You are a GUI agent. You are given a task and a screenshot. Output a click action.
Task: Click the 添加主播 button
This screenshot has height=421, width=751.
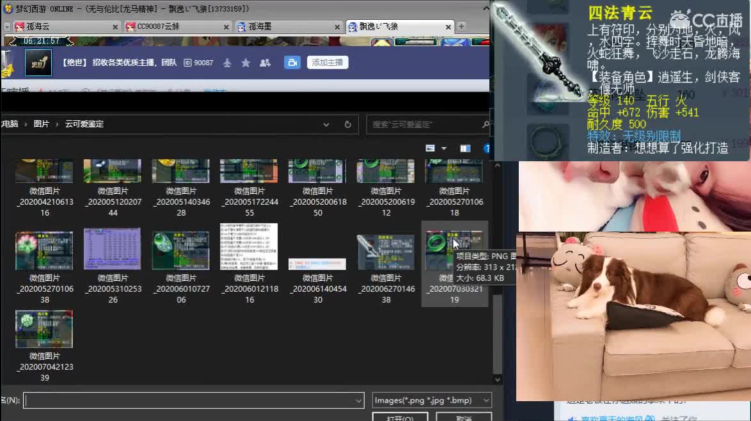328,63
